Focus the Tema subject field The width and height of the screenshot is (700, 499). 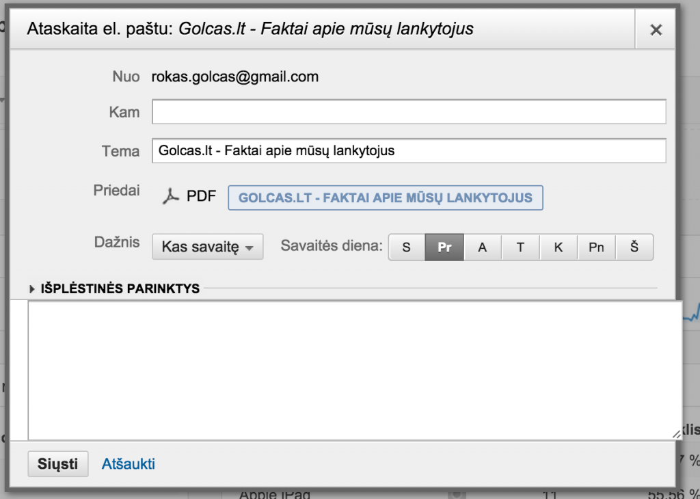tap(409, 151)
